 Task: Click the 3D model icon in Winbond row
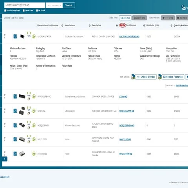29,128
